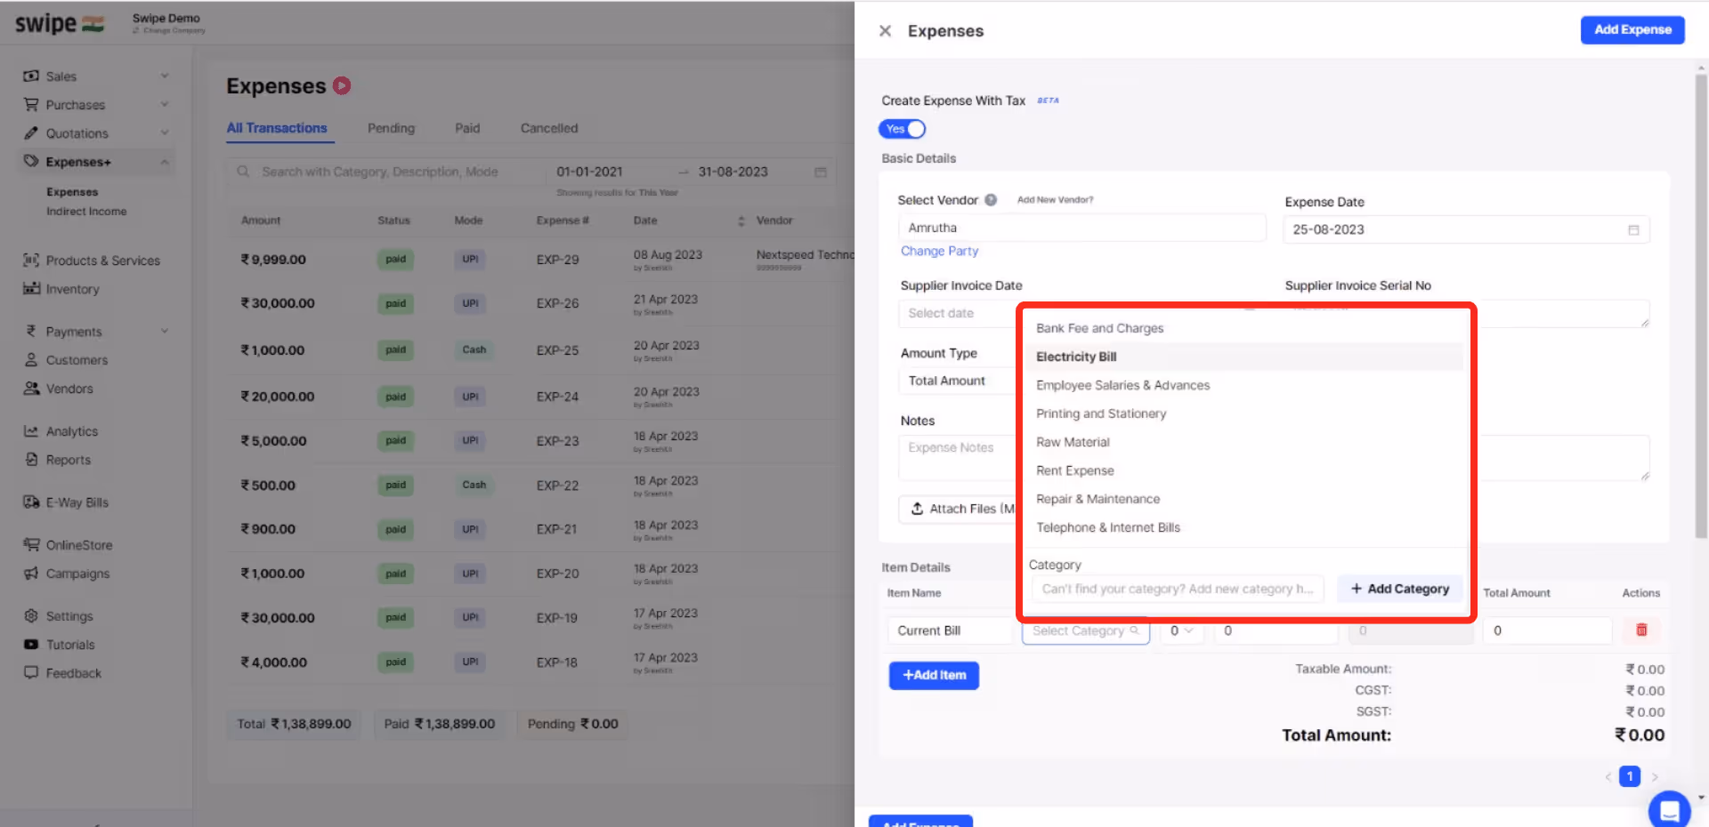Screen dimensions: 1709x827
Task: Open calendar icon in date range filter
Action: click(x=821, y=172)
